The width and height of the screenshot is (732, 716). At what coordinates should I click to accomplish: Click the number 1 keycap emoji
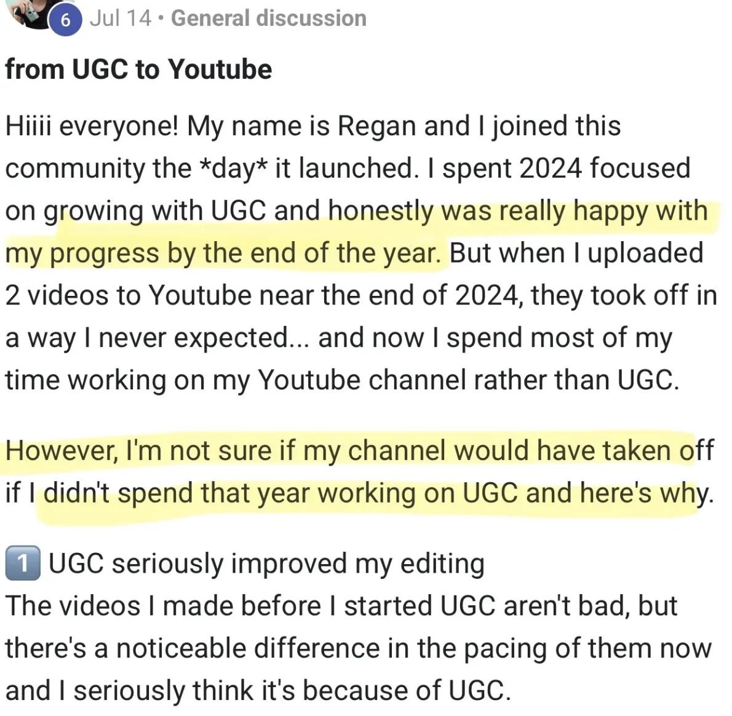[22, 563]
